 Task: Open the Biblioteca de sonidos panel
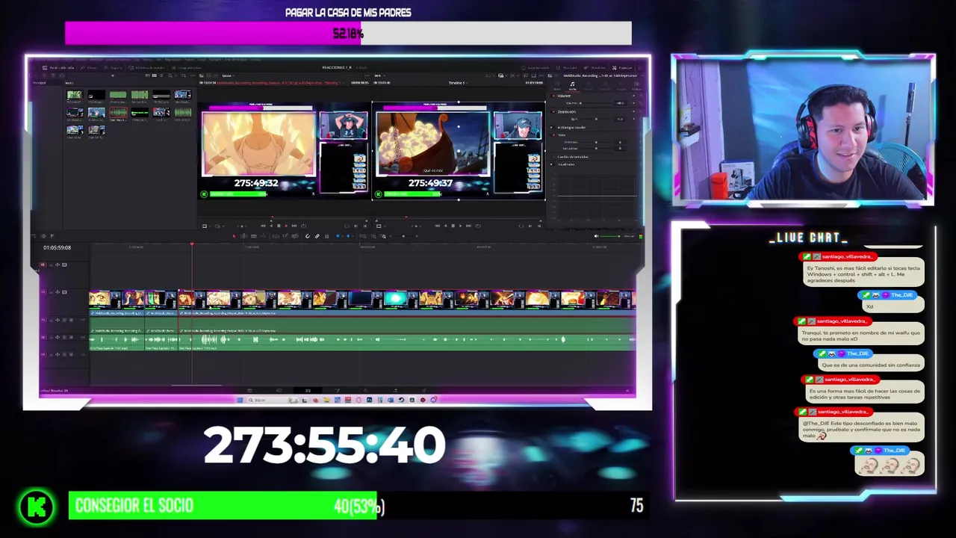click(x=146, y=68)
